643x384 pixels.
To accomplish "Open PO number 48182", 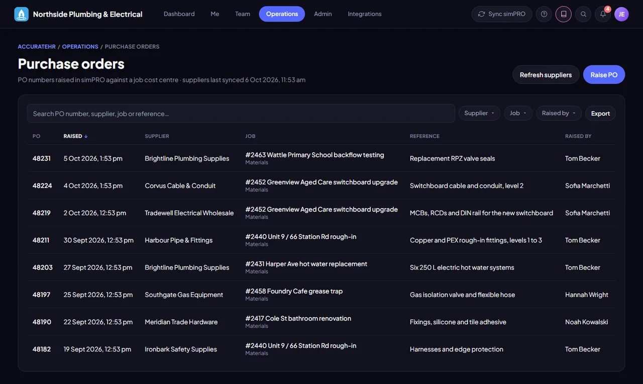I will pos(42,349).
